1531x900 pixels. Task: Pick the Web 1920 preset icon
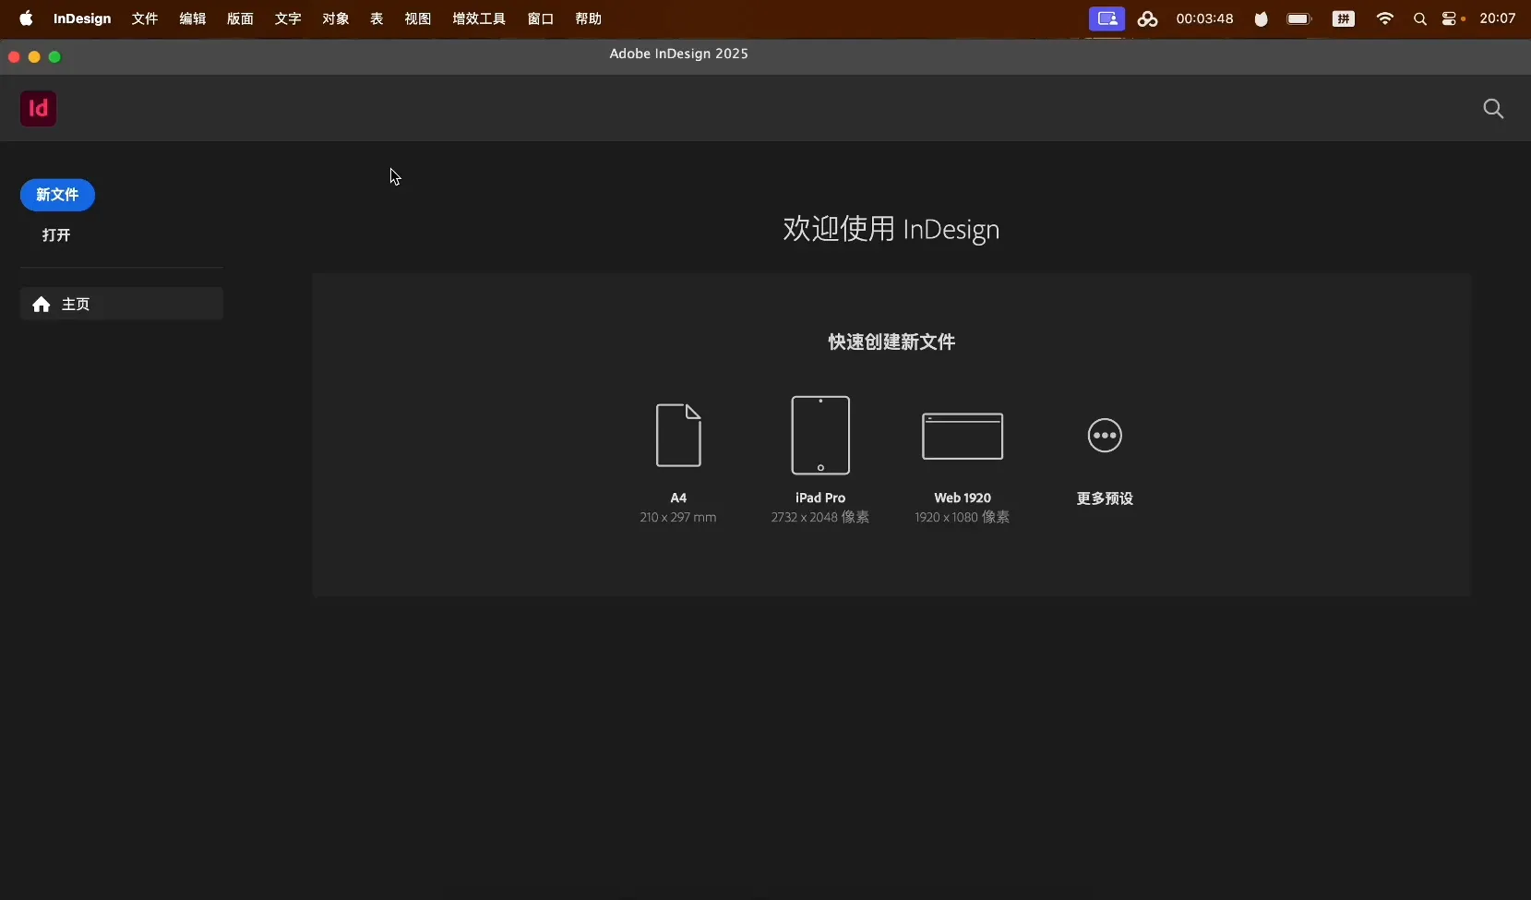pos(963,436)
